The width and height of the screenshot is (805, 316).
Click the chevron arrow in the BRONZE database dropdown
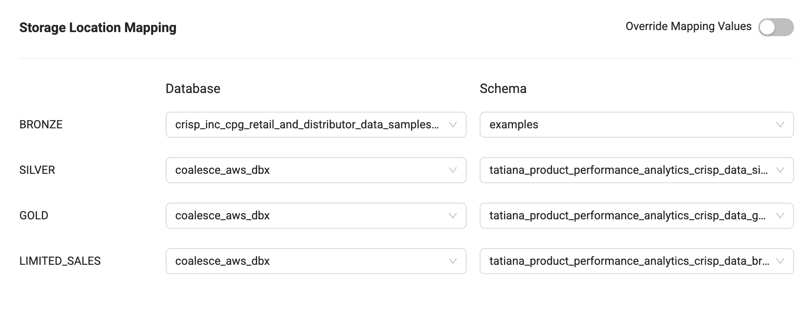[453, 125]
